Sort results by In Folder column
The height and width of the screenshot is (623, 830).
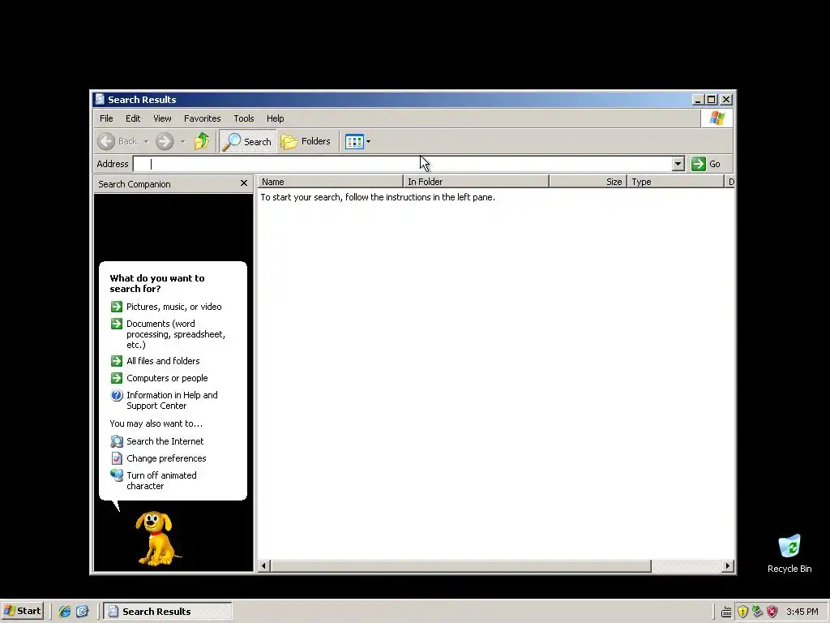point(477,182)
